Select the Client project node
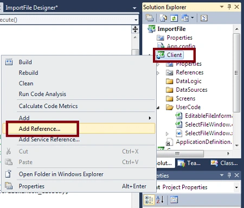Screen dimensions: 244x208 tap(174, 55)
